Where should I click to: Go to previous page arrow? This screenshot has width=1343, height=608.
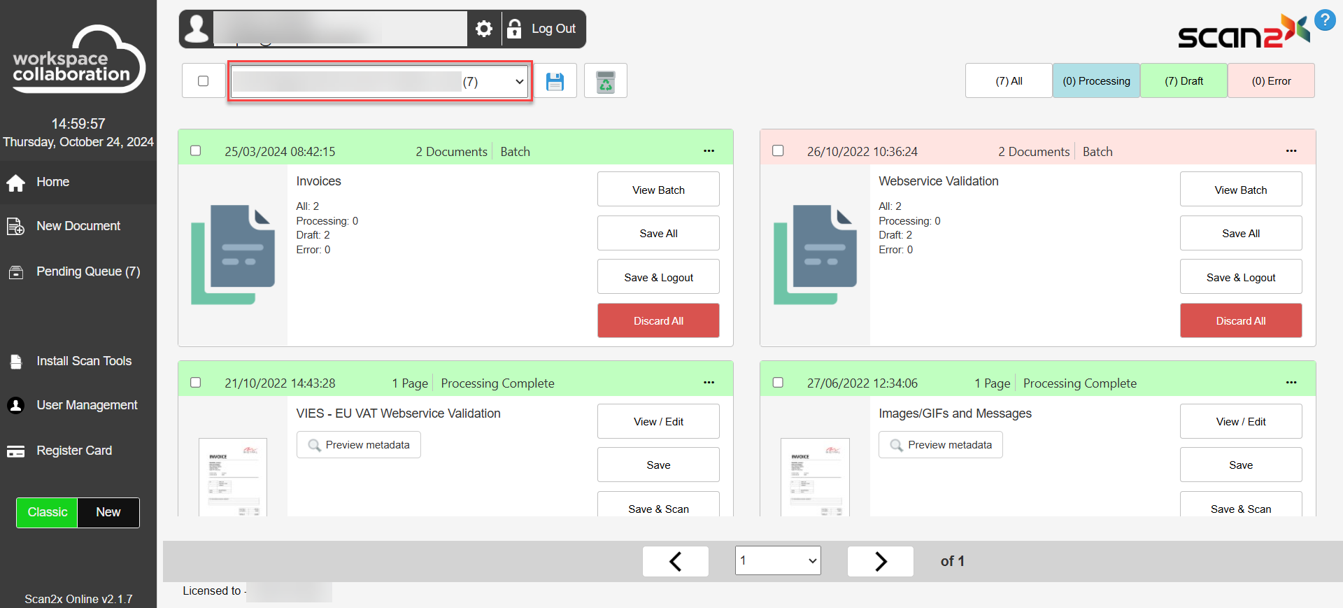(675, 561)
